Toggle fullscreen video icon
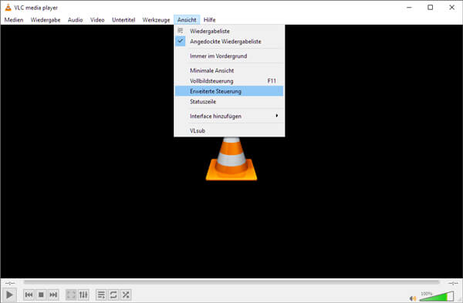Screen dimensions: 463x303 click(x=71, y=295)
